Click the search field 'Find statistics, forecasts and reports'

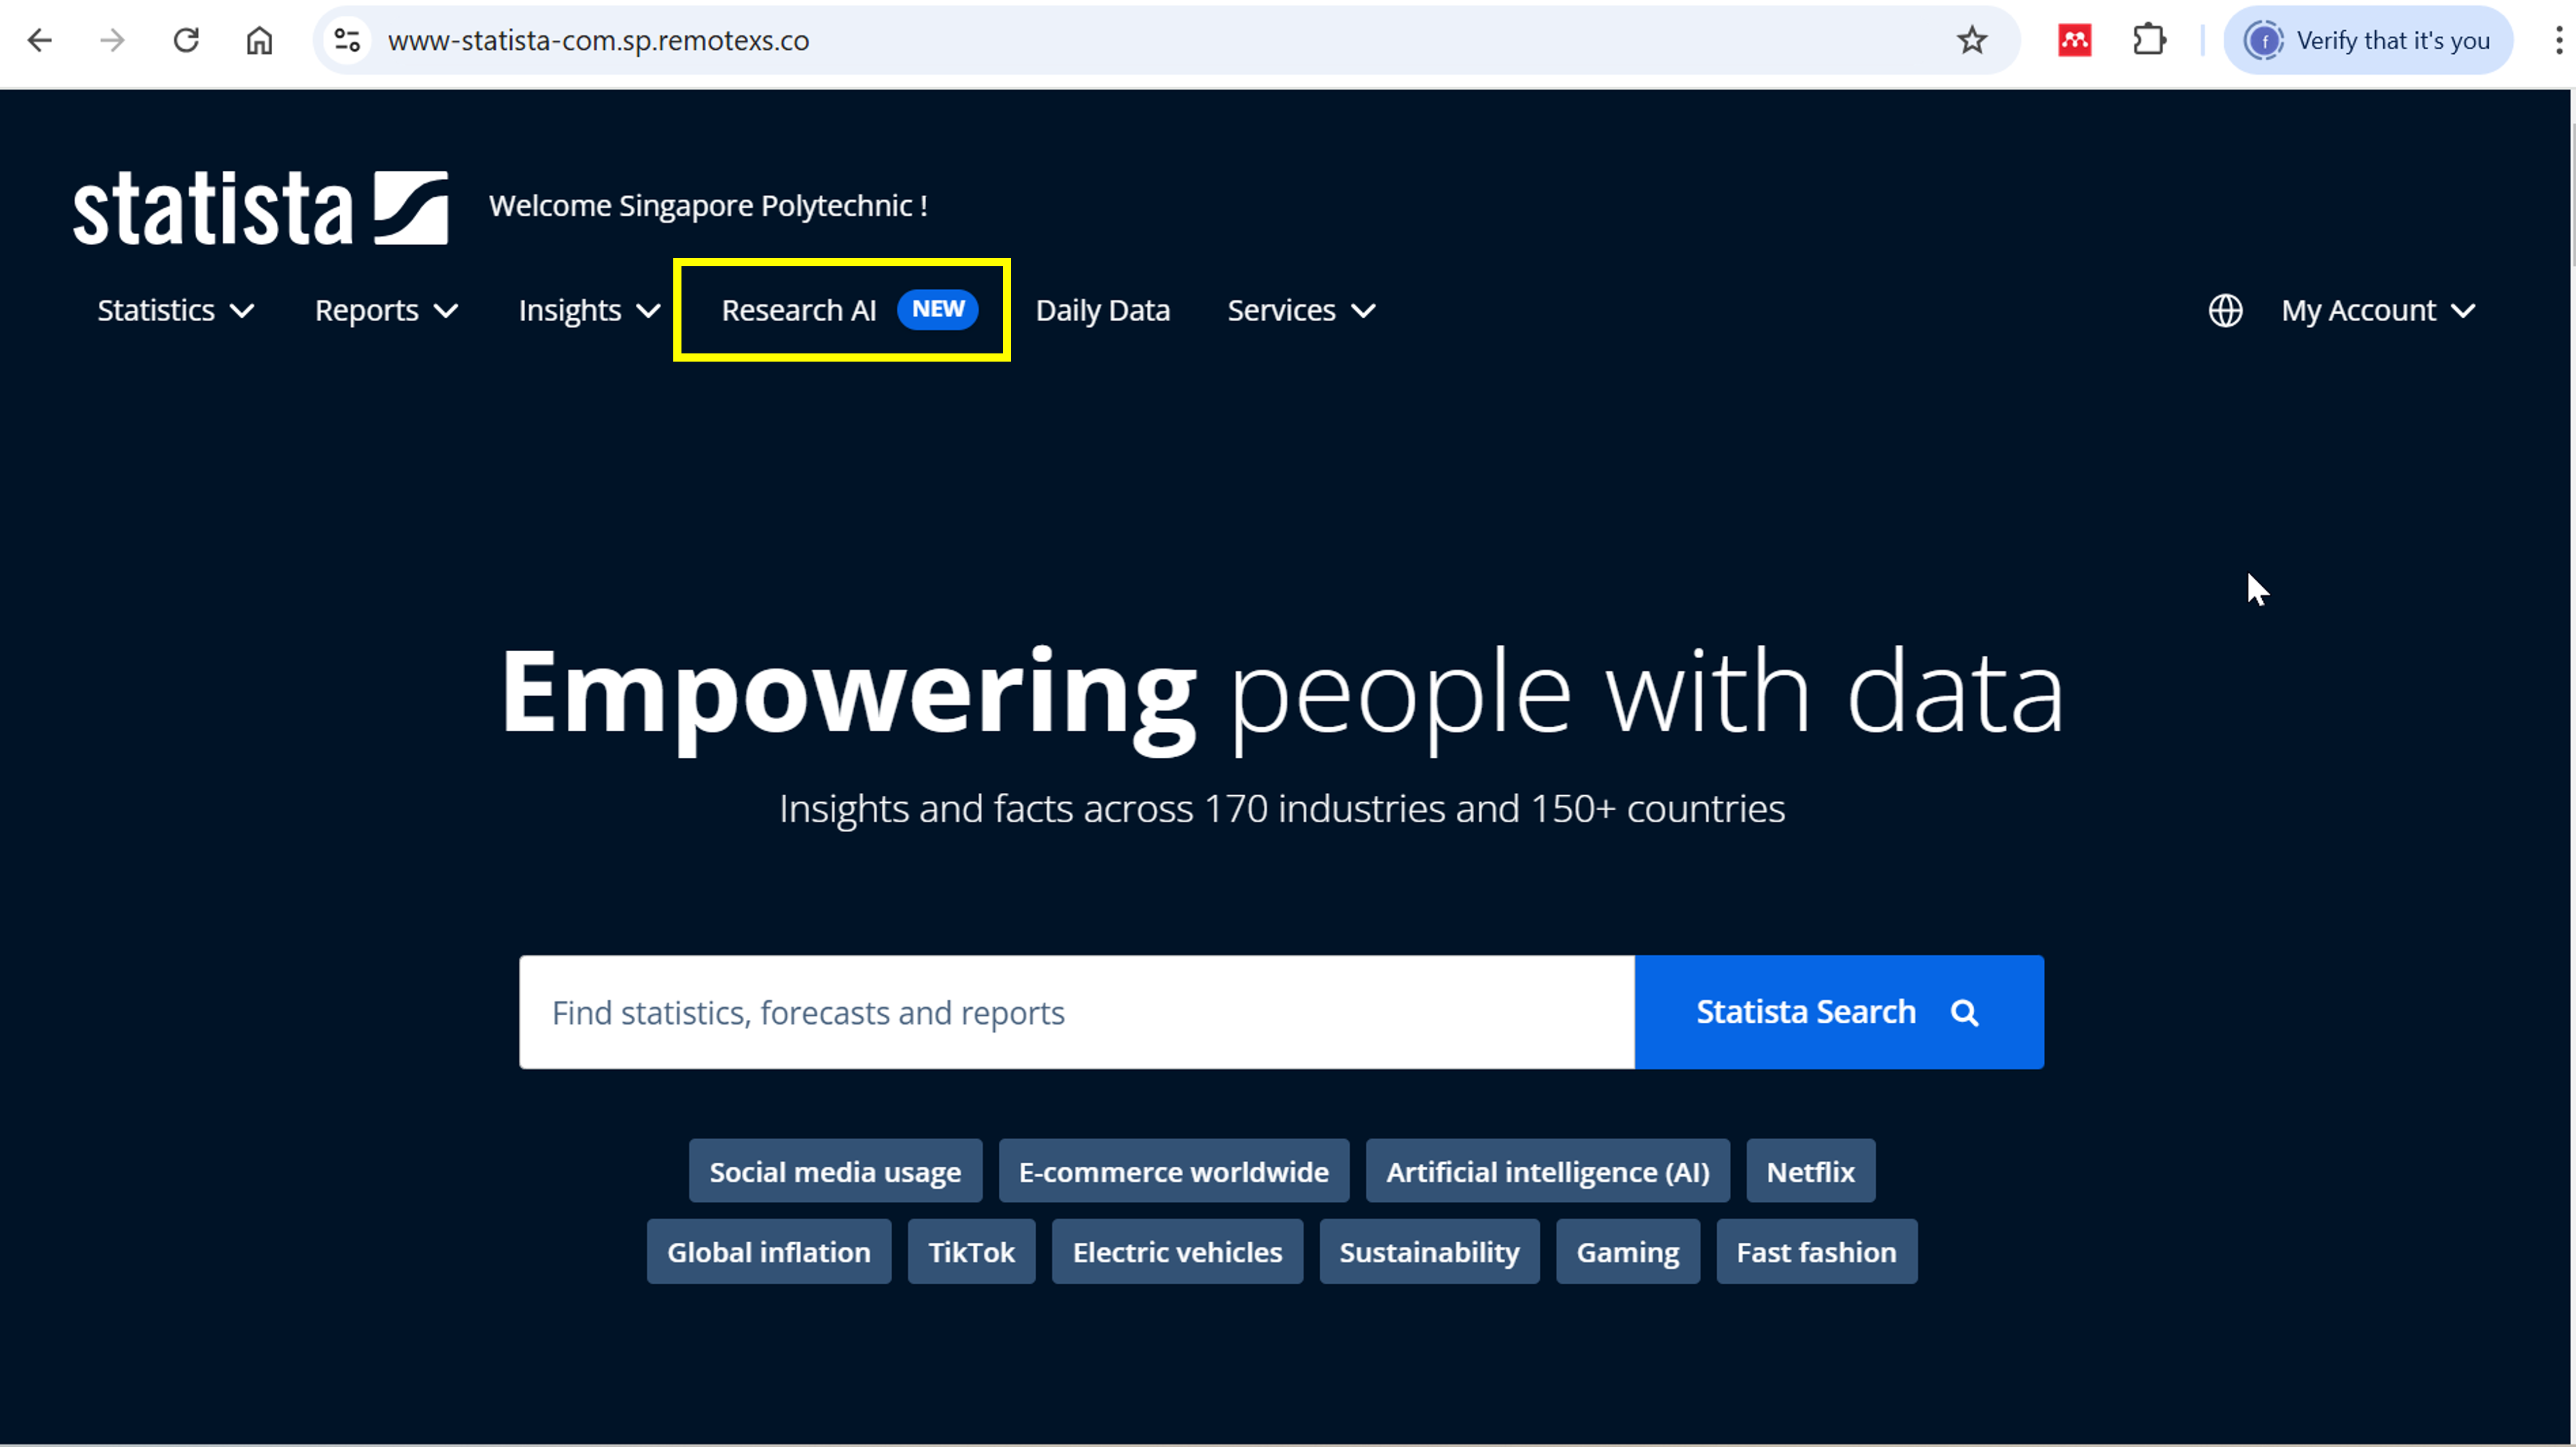click(x=1076, y=1012)
